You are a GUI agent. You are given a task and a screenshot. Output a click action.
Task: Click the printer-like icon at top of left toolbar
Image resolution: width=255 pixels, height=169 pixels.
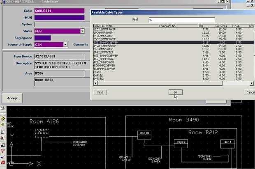[x=3, y=109]
